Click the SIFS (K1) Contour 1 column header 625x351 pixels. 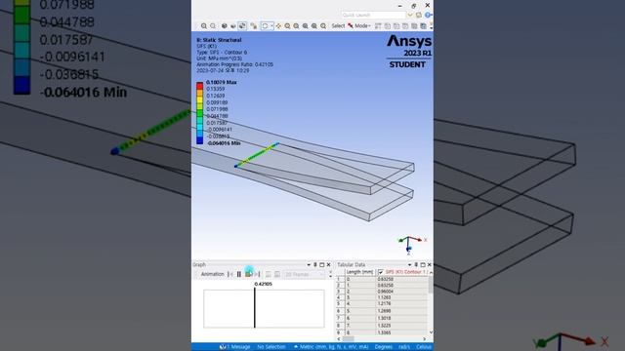coord(401,272)
